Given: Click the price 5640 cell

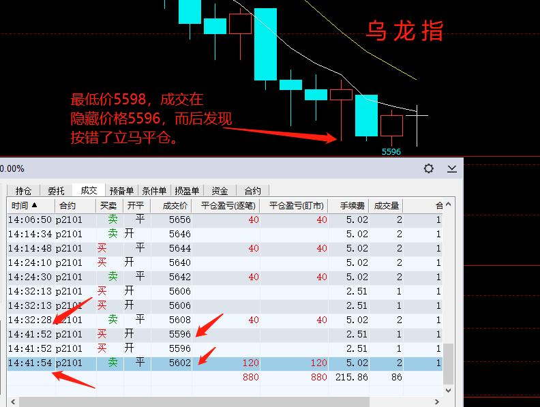Looking at the screenshot, I should (179, 262).
